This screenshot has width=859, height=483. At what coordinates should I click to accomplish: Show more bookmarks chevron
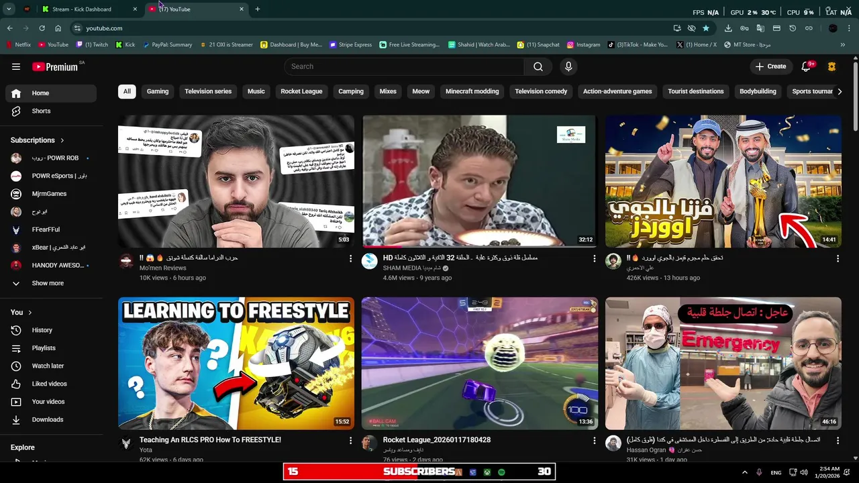[x=843, y=45]
